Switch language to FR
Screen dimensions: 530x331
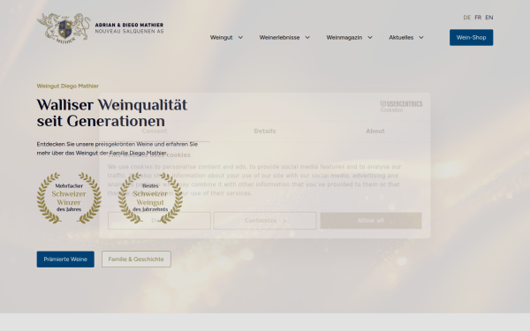[478, 18]
